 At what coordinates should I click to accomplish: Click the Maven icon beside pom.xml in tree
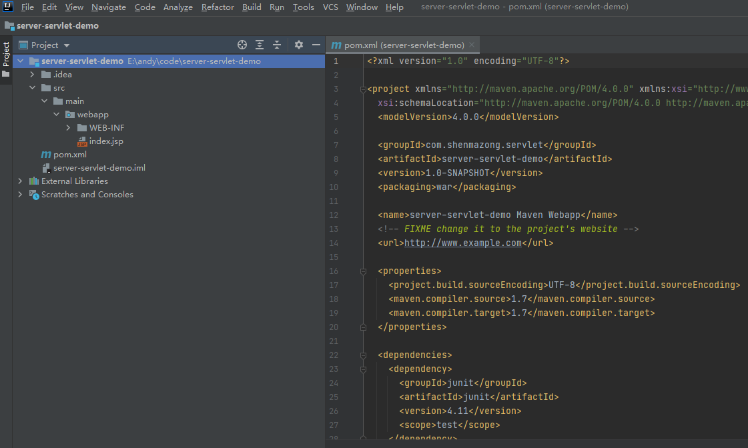pyautogui.click(x=46, y=155)
